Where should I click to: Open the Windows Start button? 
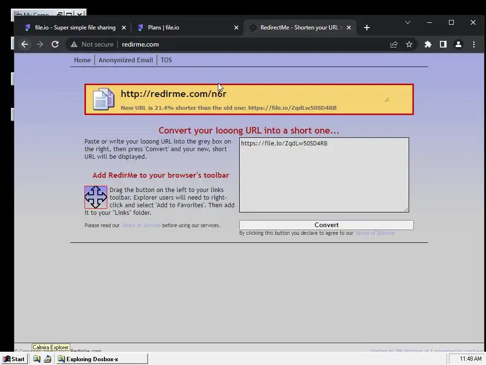14,359
